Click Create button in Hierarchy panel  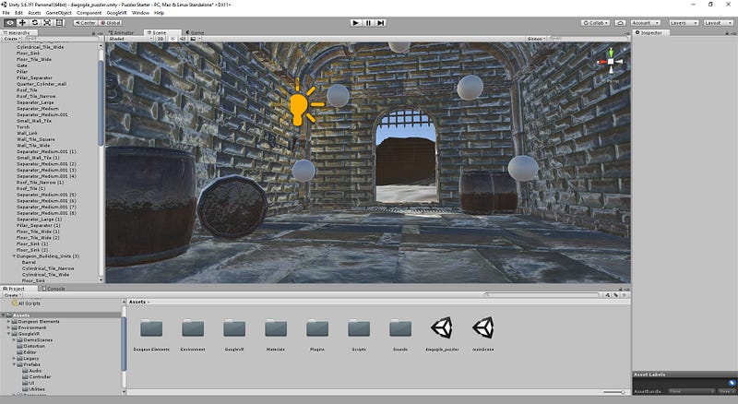(x=12, y=40)
